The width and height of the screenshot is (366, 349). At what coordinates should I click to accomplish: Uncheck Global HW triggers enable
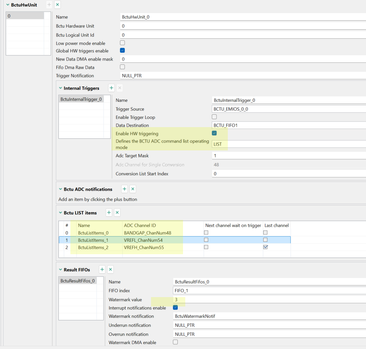122,50
